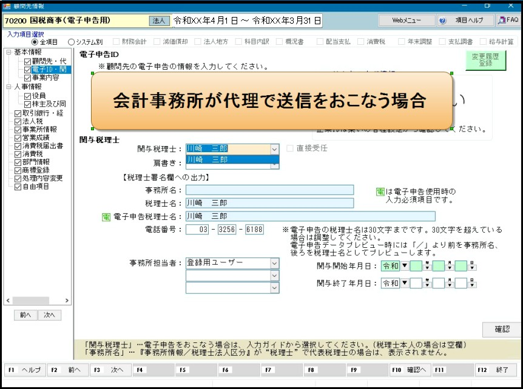Open the Webメニュー button
523x389 pixels.
pyautogui.click(x=407, y=21)
